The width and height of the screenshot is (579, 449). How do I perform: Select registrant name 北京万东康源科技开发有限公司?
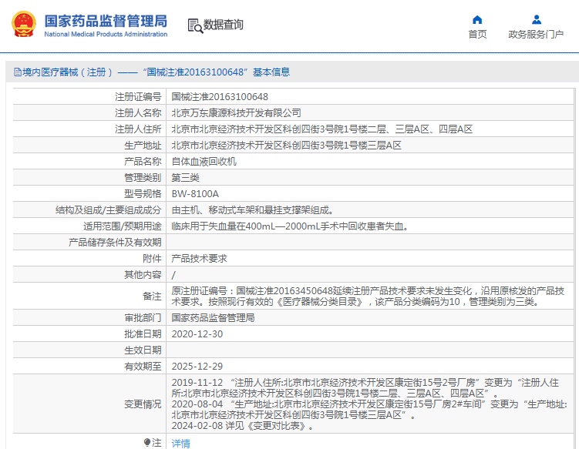click(237, 113)
